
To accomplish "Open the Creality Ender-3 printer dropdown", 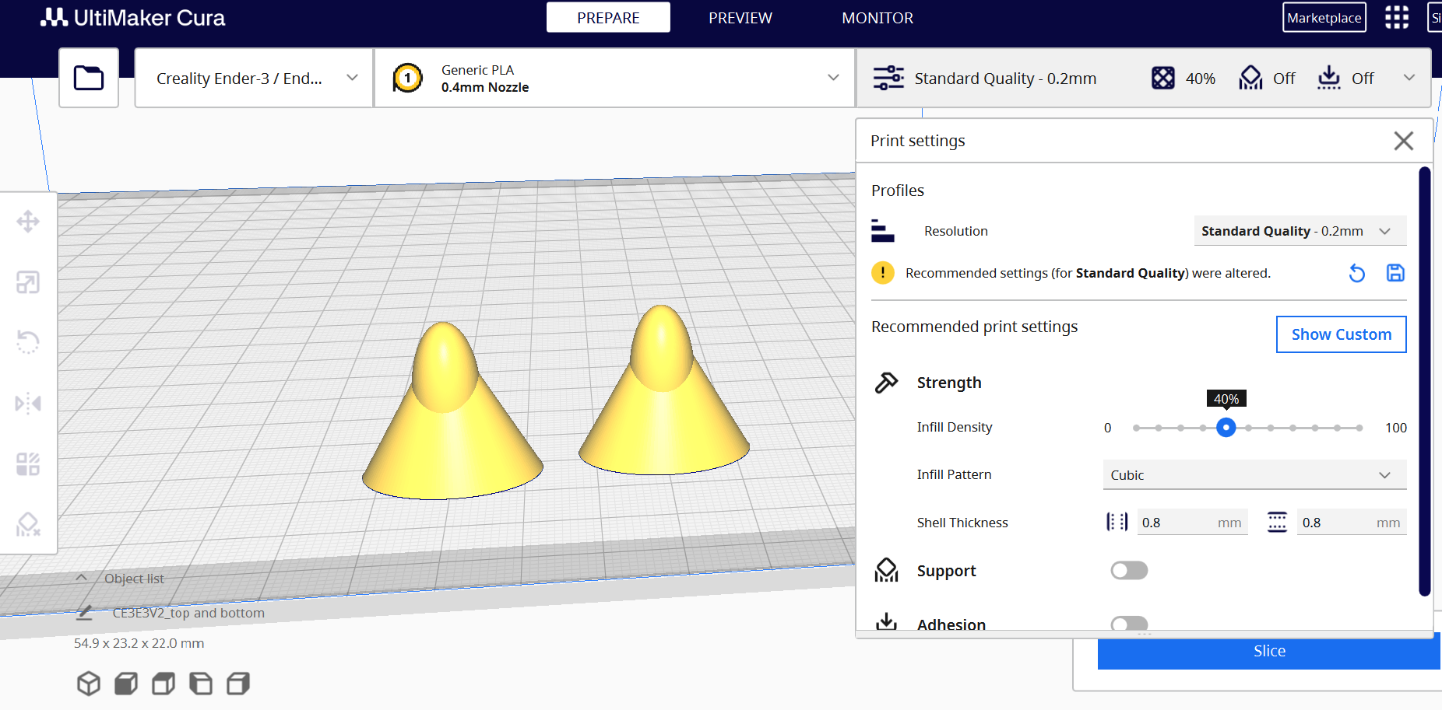I will tap(254, 78).
